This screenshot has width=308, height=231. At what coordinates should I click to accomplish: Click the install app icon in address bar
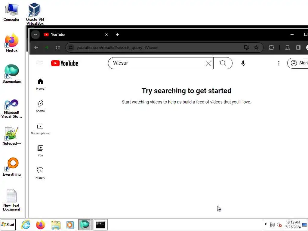click(247, 48)
